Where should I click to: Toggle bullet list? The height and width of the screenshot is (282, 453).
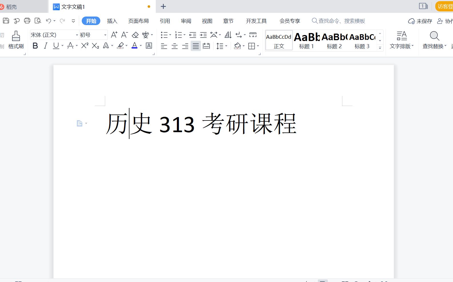point(164,35)
